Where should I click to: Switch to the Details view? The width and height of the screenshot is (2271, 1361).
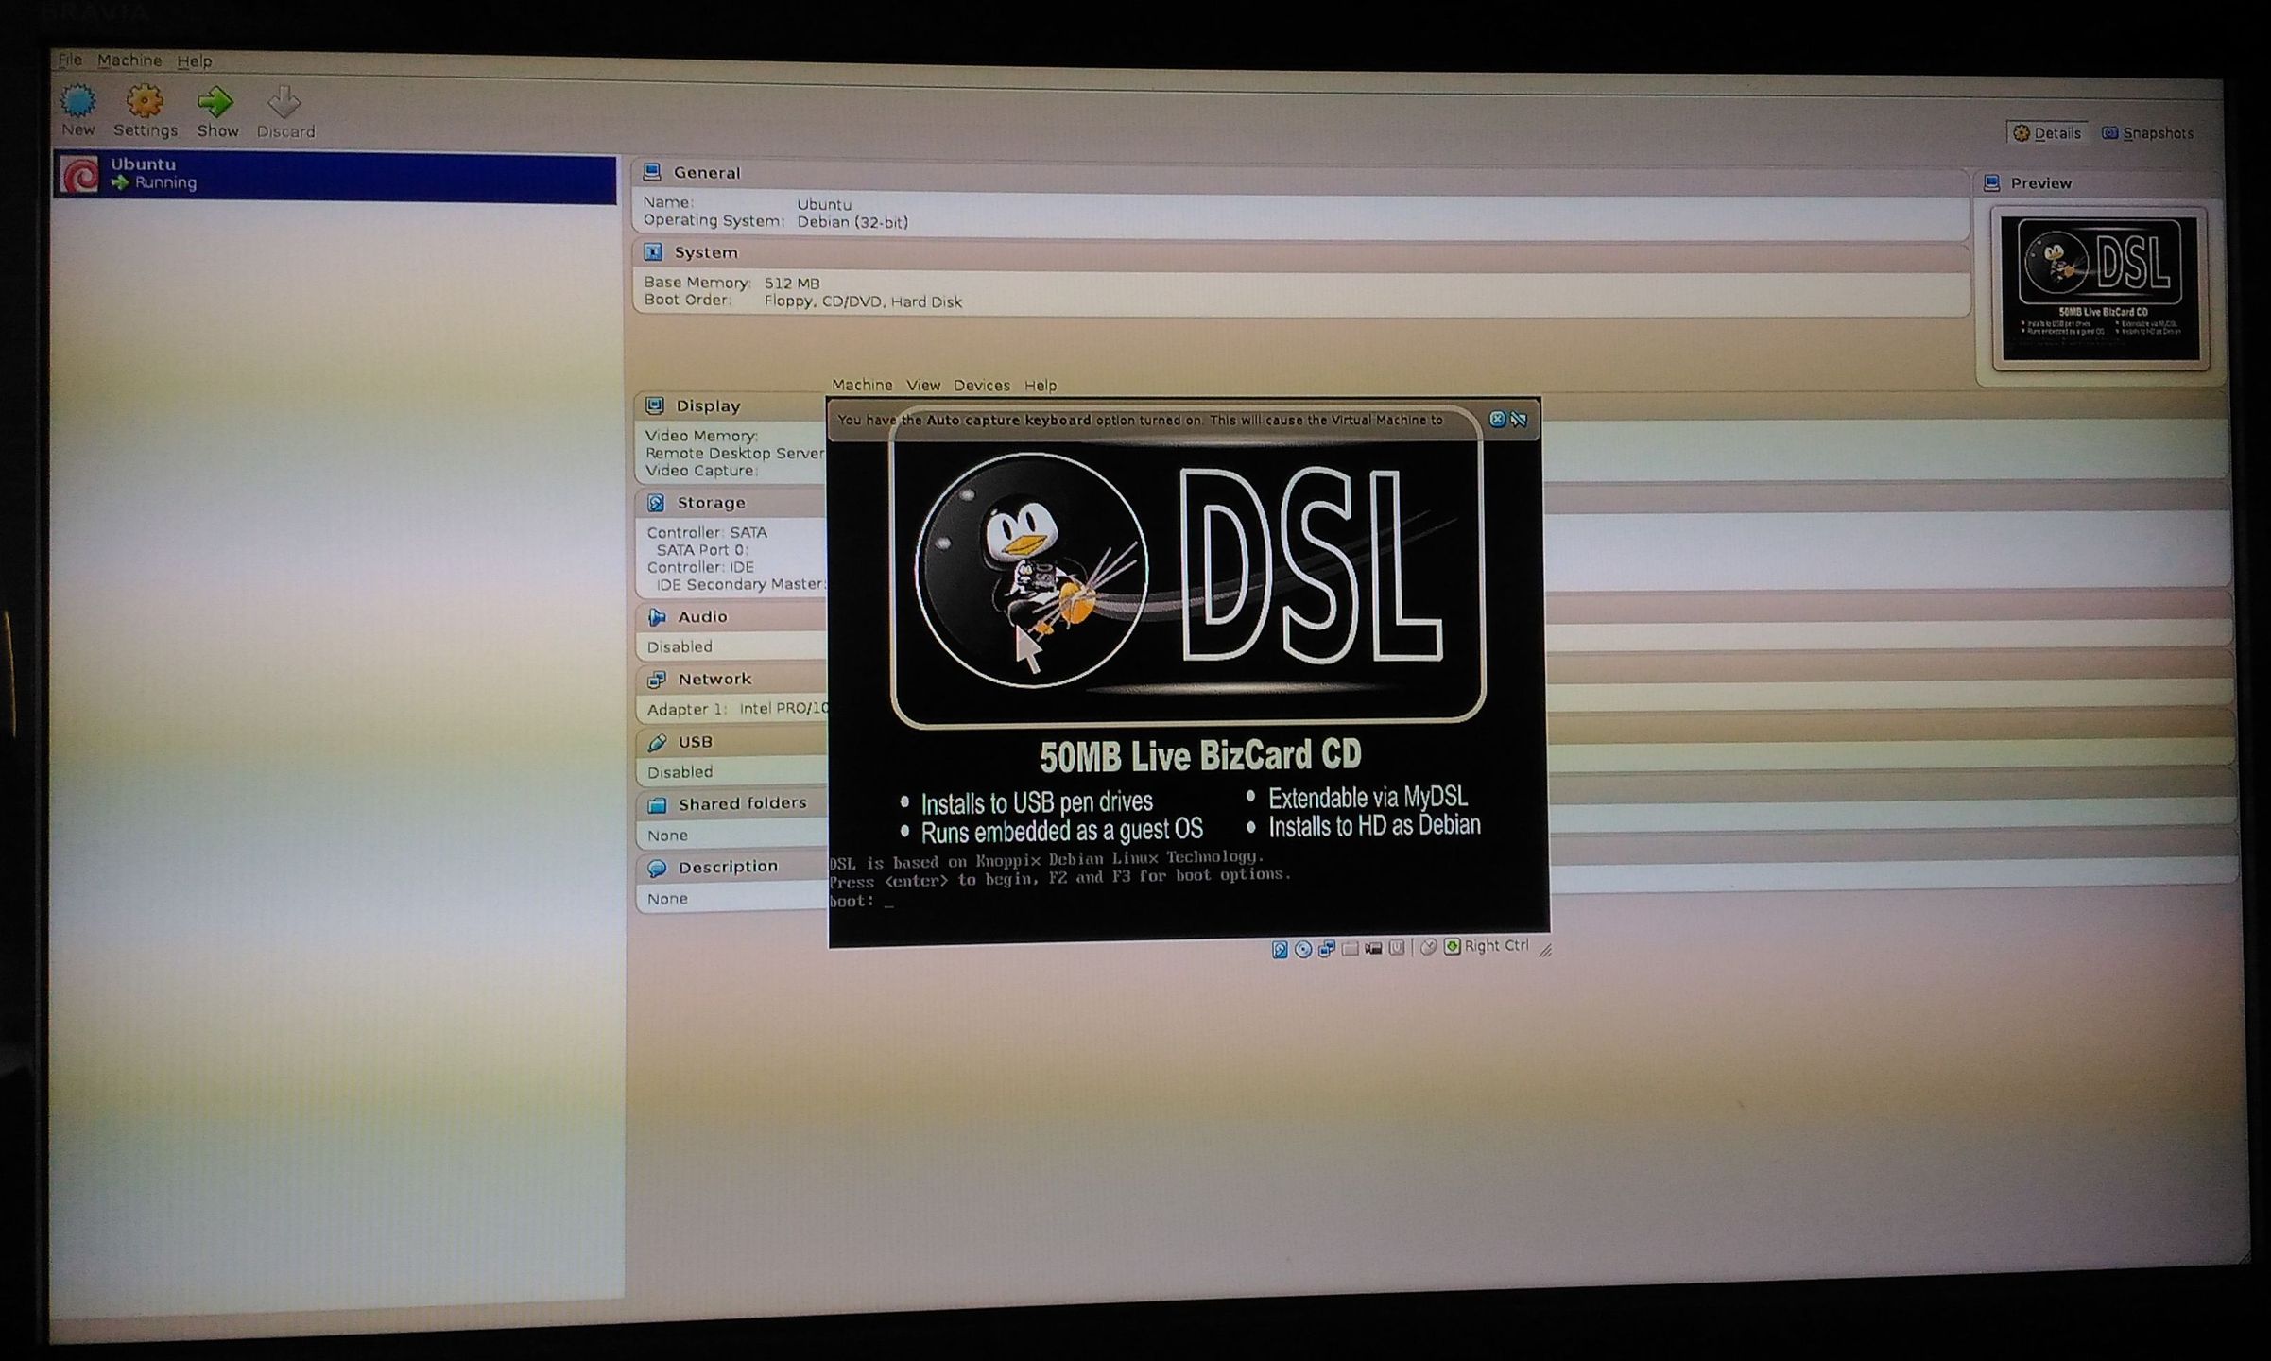click(x=2047, y=133)
